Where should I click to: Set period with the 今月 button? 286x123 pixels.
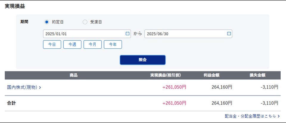point(92,45)
